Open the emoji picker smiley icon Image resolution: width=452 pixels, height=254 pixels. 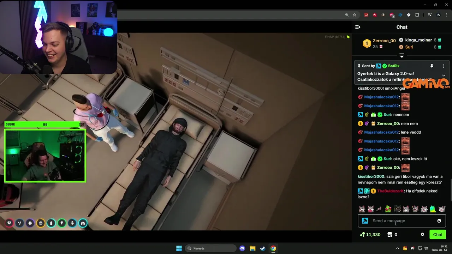(x=439, y=221)
